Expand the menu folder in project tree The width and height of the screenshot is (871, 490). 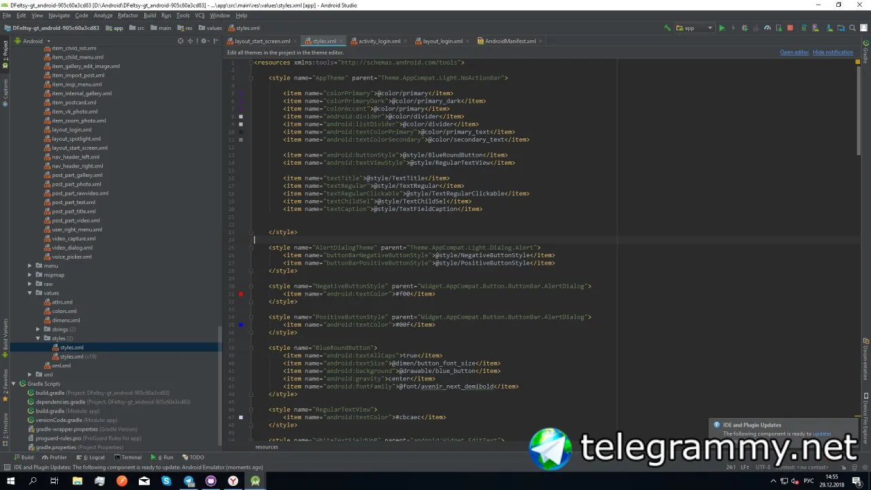[x=30, y=266]
